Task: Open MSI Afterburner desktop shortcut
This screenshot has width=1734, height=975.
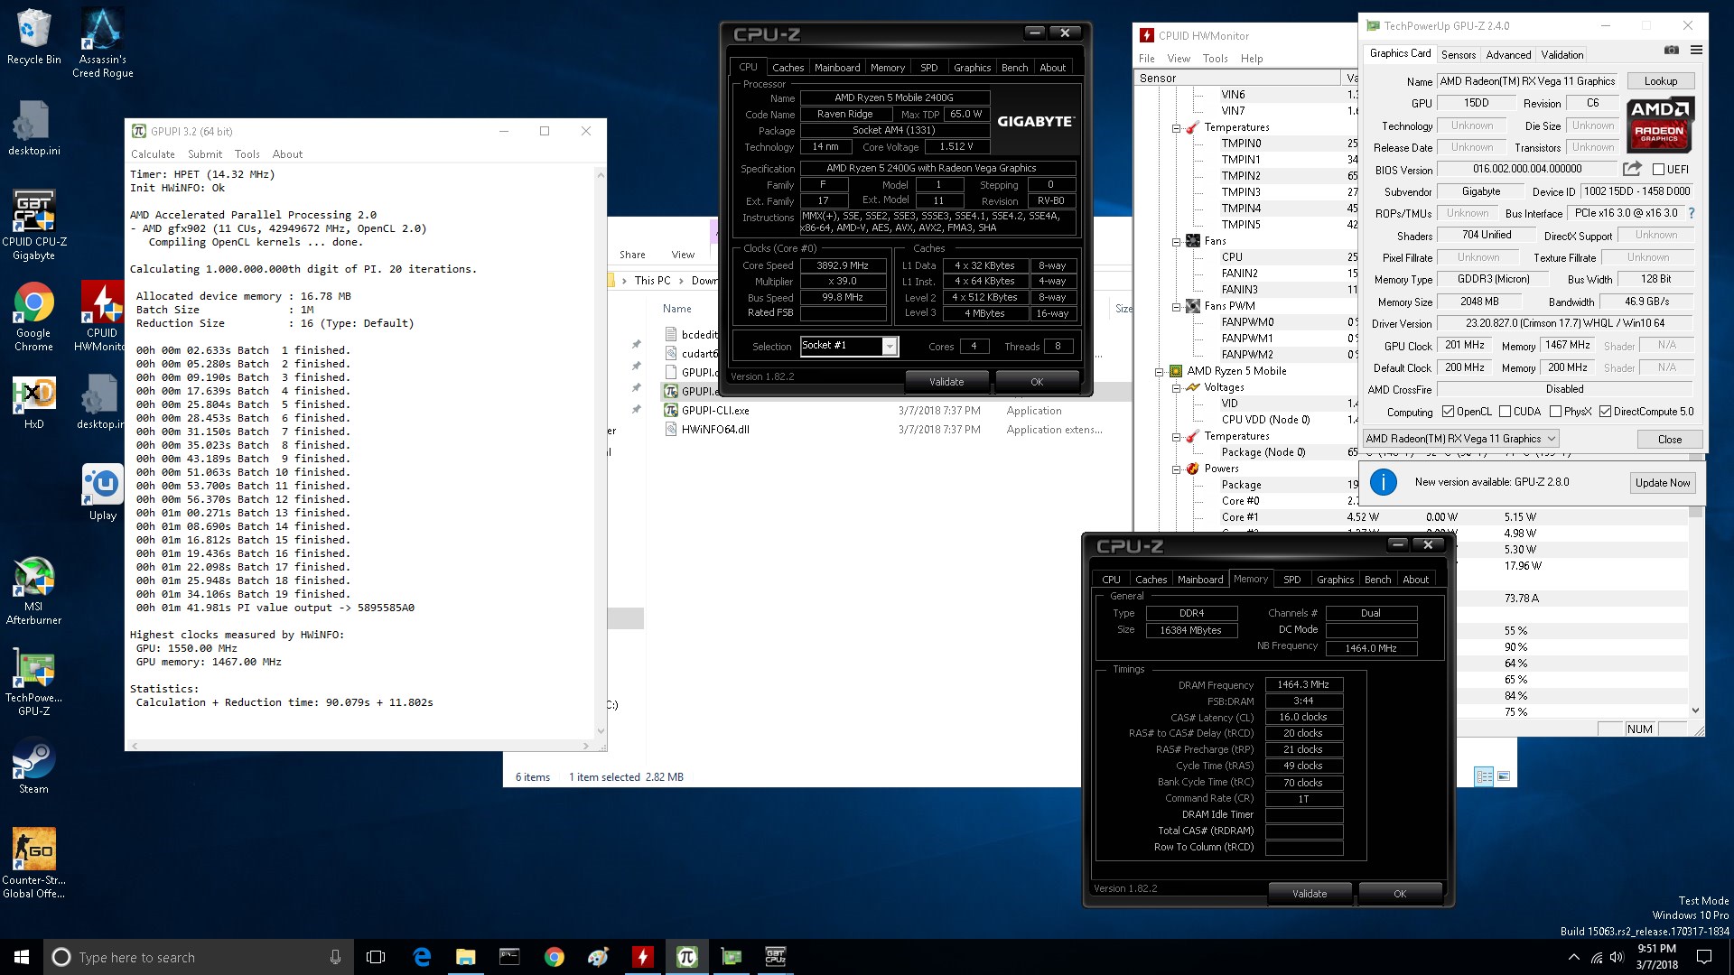Action: [33, 591]
